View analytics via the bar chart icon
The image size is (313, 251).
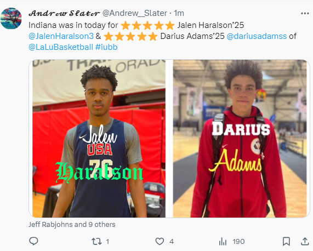(223, 242)
